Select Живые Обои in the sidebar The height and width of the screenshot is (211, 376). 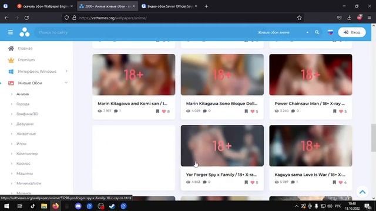pos(30,83)
